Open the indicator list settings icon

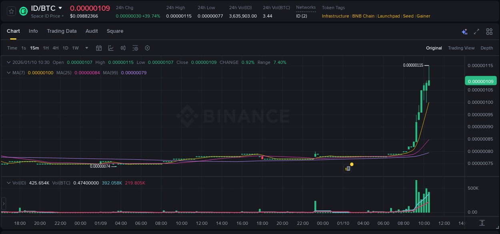(x=135, y=48)
